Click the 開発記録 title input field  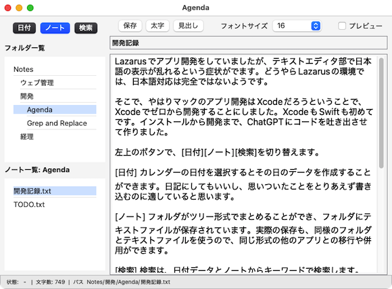coord(249,43)
